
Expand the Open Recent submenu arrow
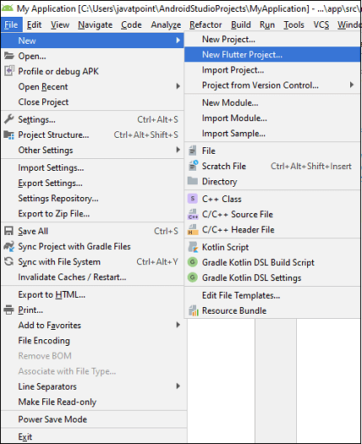click(x=178, y=86)
